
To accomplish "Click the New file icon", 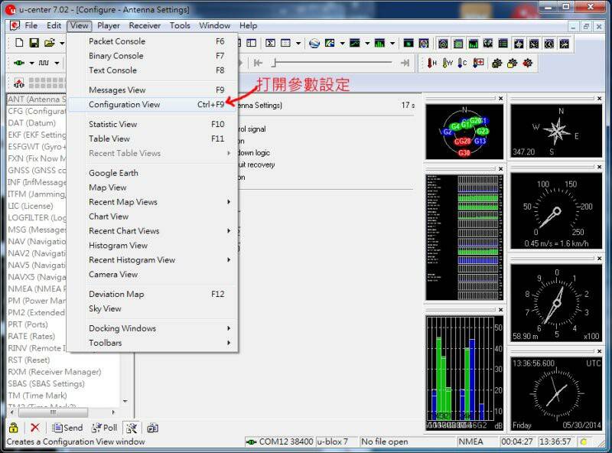I will 19,43.
